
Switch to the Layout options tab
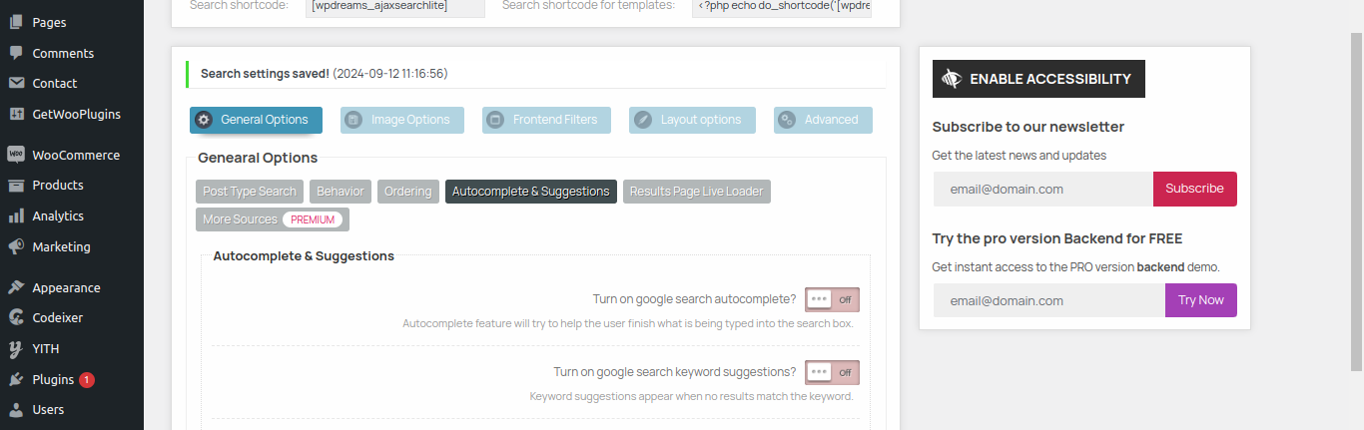pyautogui.click(x=692, y=120)
